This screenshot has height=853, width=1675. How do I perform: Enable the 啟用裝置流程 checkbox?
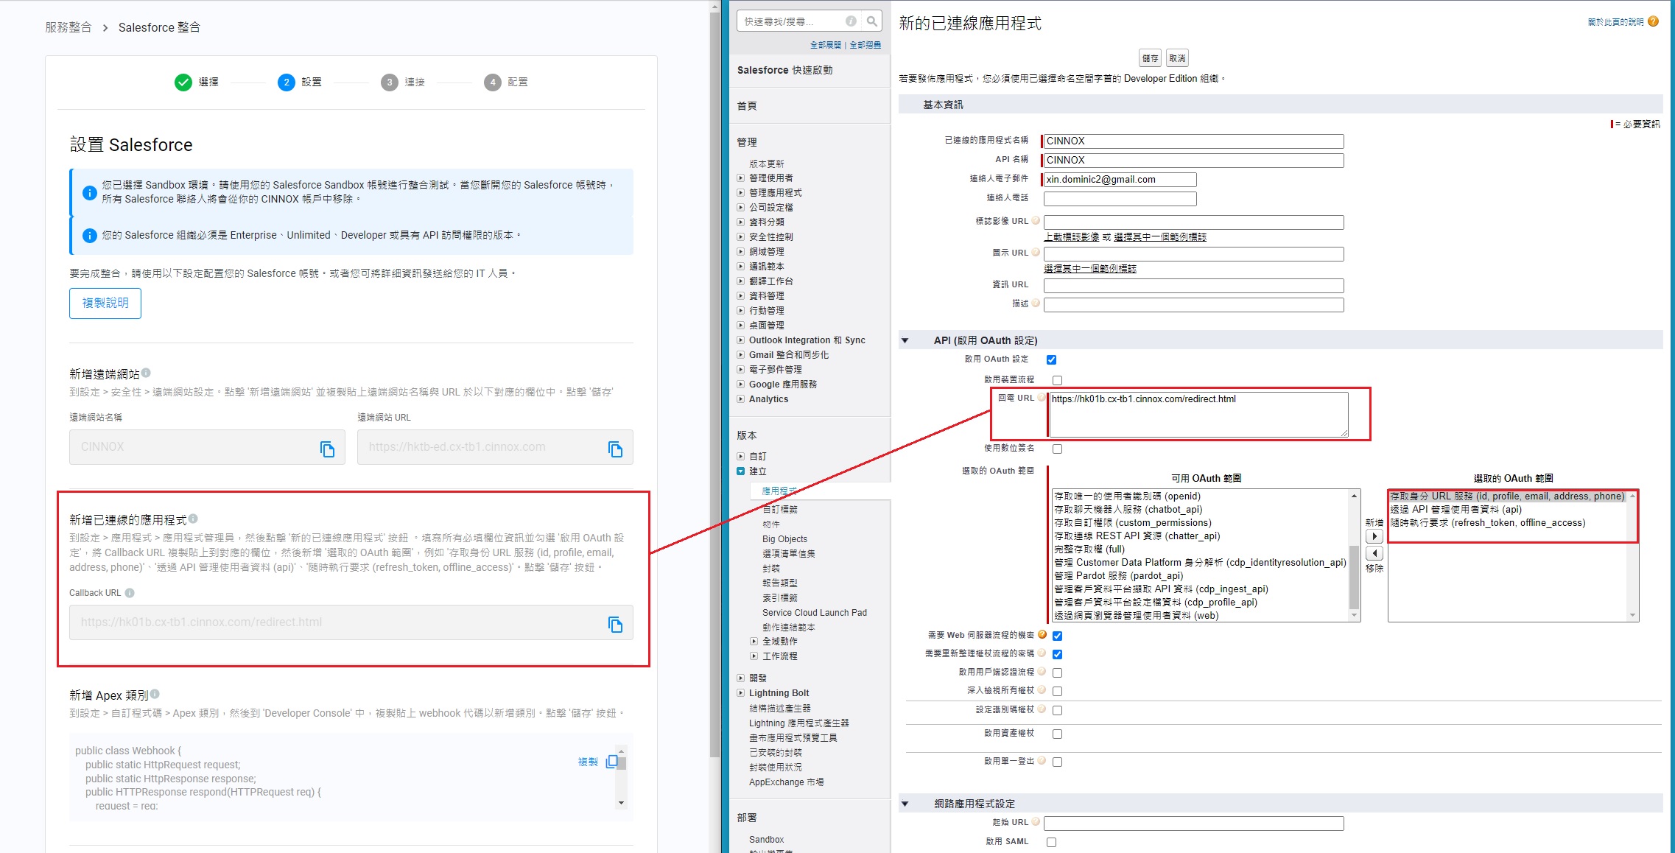click(1057, 380)
